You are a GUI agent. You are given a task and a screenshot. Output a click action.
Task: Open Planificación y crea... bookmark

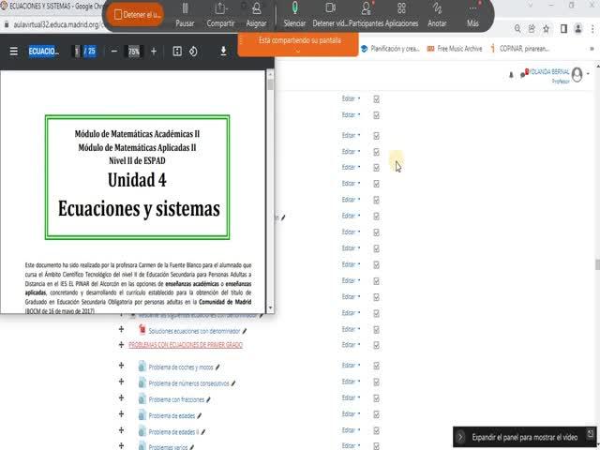pos(390,49)
